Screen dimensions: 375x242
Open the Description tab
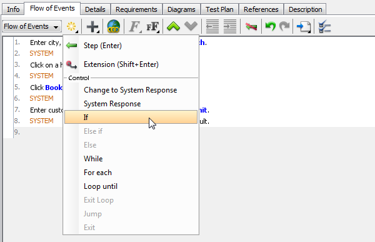pyautogui.click(x=305, y=9)
